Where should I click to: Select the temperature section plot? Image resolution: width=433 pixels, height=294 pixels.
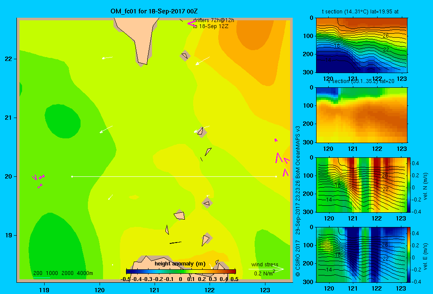[362, 45]
